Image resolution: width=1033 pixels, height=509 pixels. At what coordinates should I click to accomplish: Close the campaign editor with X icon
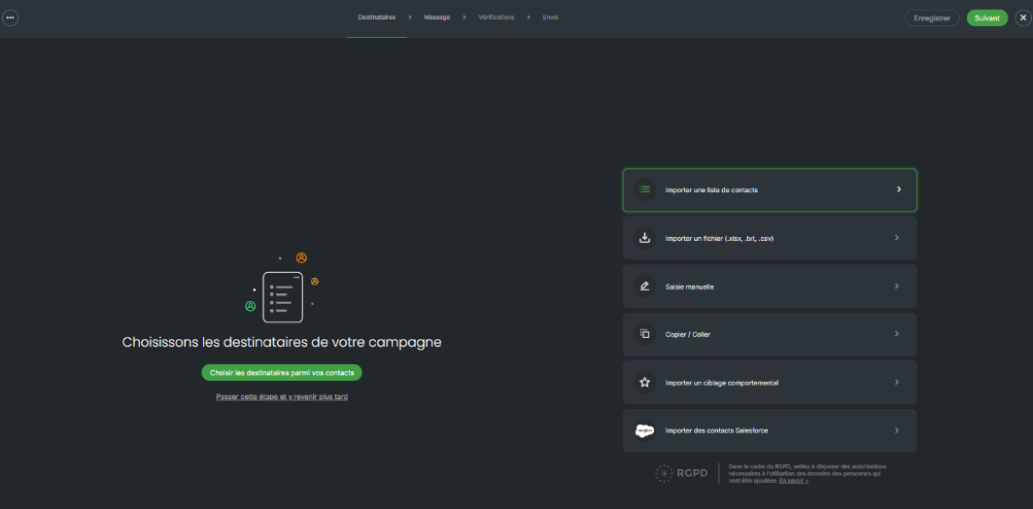tap(1022, 17)
